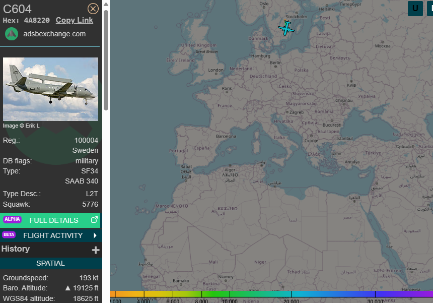Click the type description L2T

[92, 194]
